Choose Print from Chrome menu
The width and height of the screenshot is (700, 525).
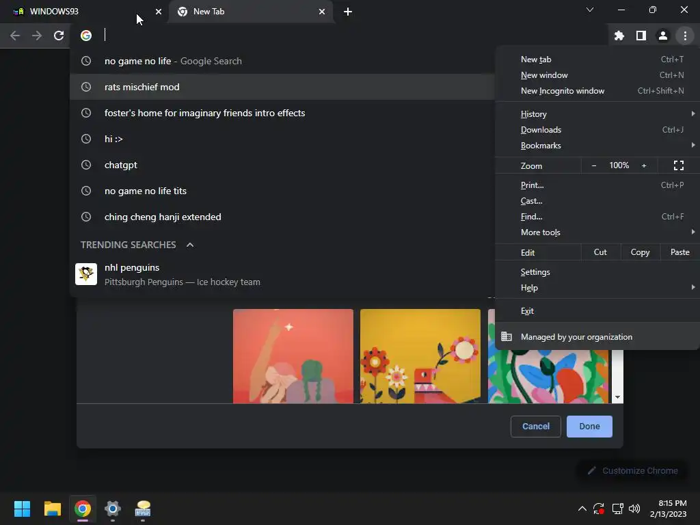[x=597, y=185]
